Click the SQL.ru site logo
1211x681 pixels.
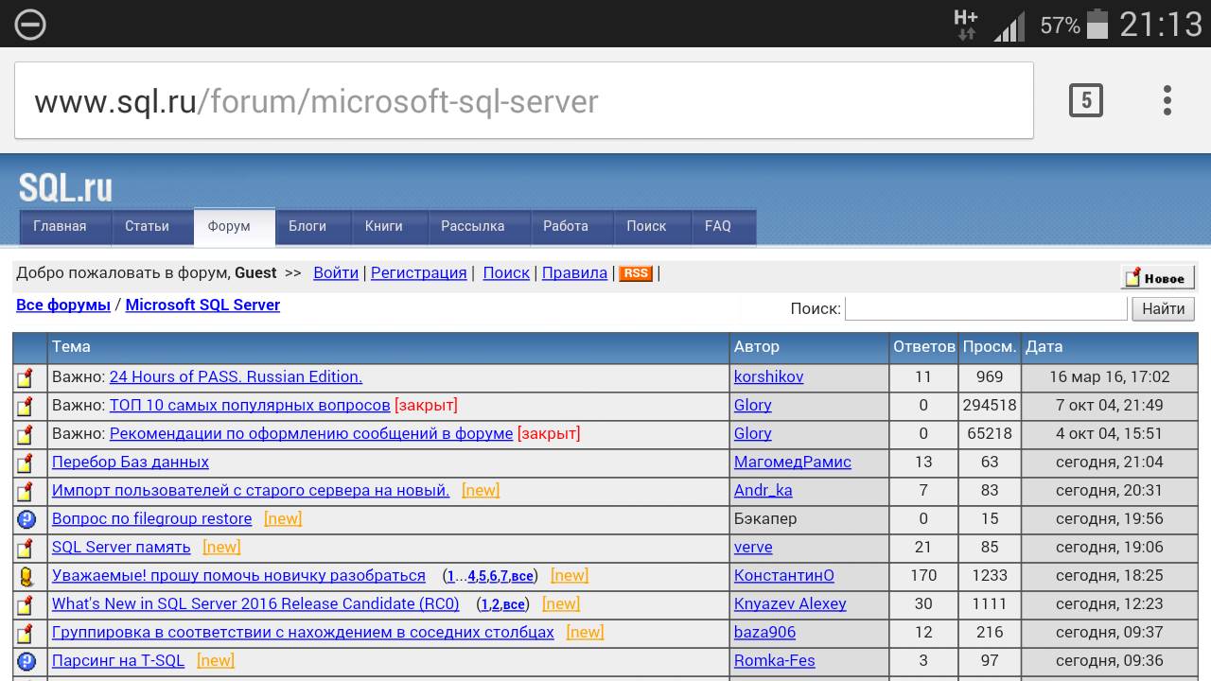[x=65, y=187]
